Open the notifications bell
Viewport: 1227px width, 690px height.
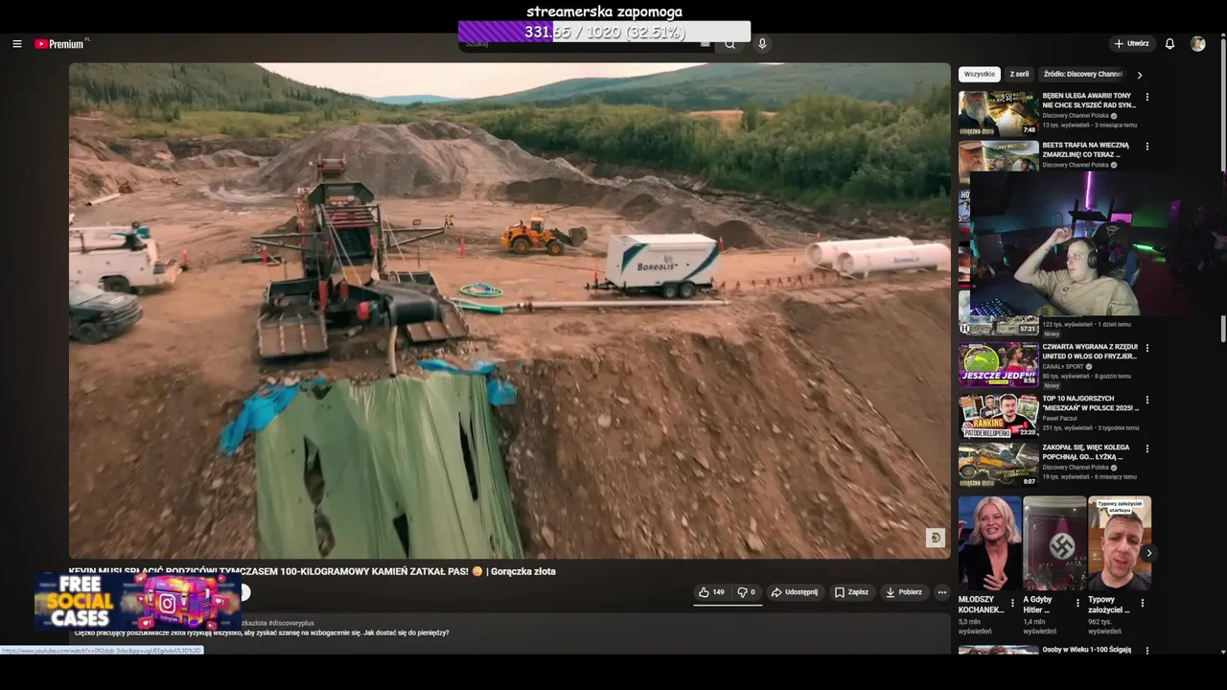[1169, 44]
